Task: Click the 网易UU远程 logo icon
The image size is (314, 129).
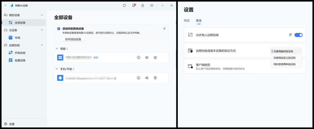Action: tap(12, 6)
